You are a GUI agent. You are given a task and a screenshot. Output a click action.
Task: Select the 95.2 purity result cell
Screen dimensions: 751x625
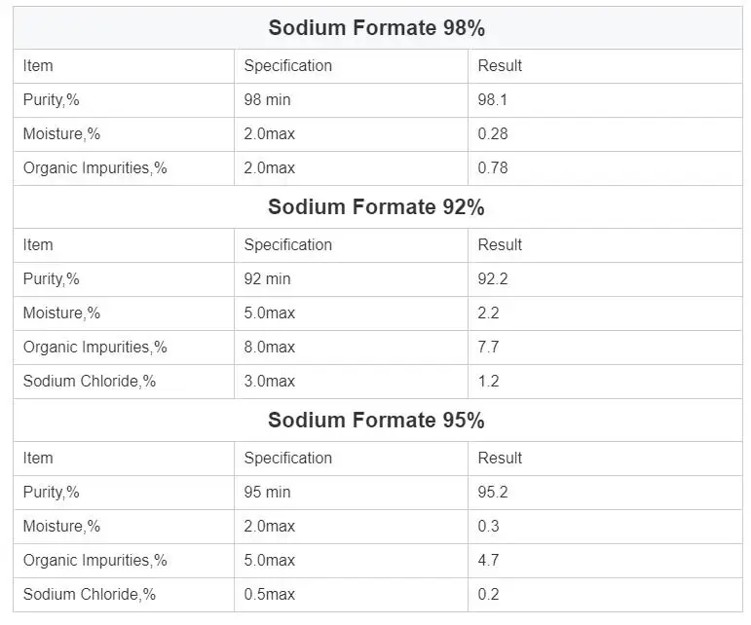click(493, 493)
